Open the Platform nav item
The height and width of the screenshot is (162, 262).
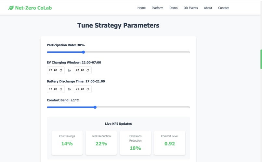(157, 8)
